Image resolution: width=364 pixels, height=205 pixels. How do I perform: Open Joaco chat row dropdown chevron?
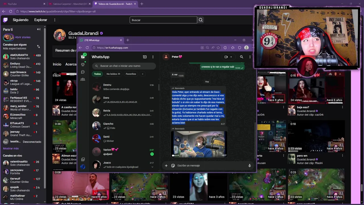(x=152, y=167)
